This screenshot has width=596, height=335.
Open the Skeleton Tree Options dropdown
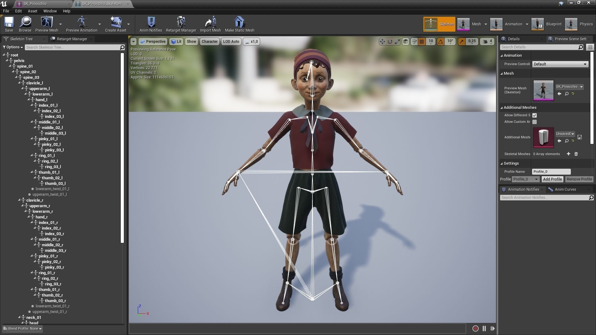point(13,47)
